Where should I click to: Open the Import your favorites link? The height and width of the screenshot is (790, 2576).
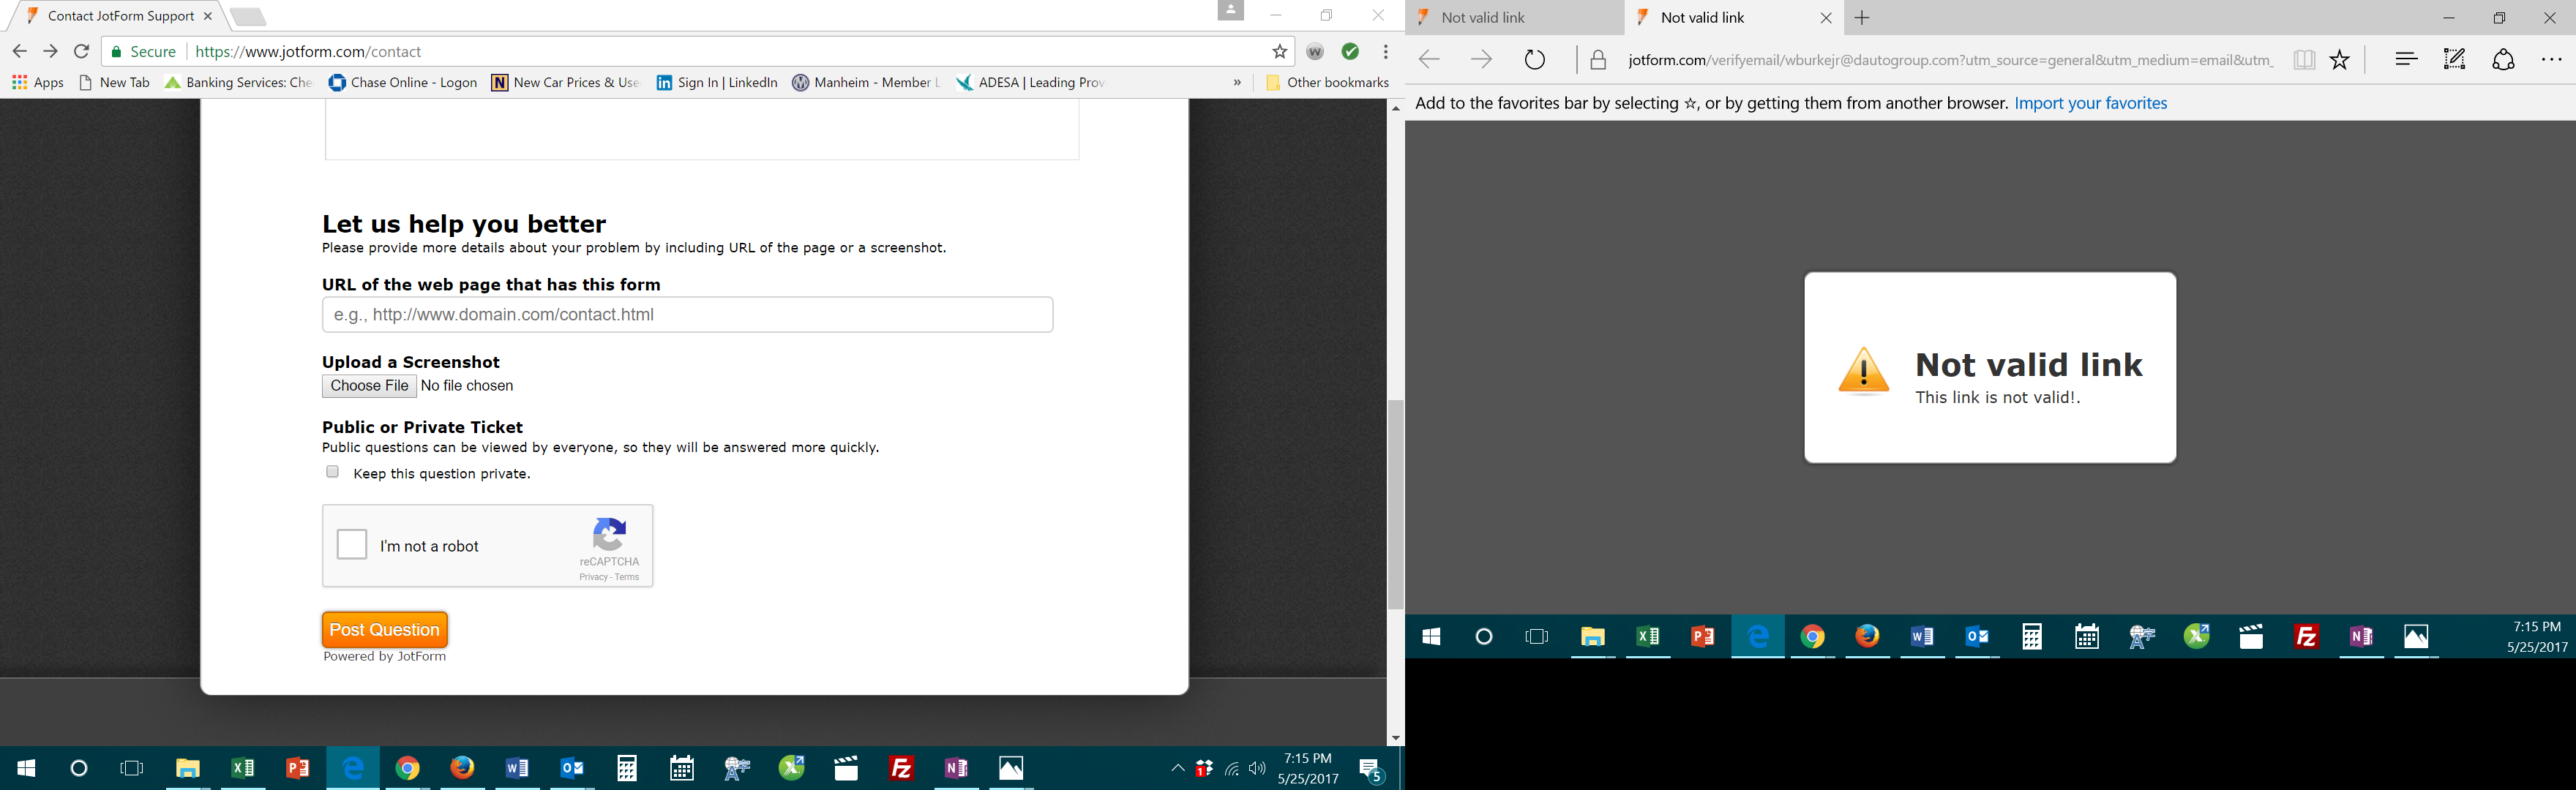click(x=2089, y=103)
